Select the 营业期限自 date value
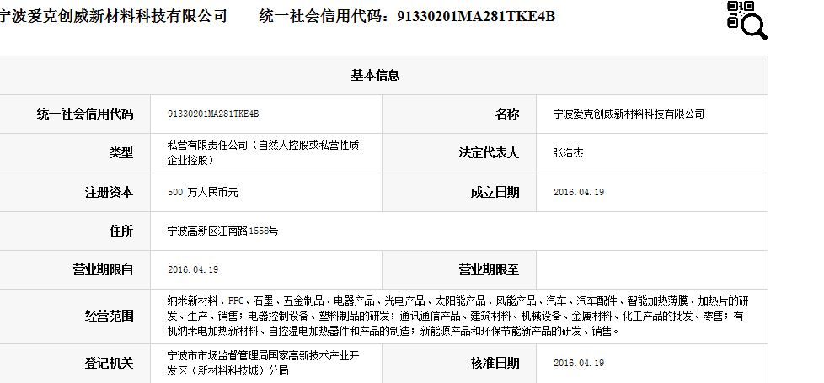 click(x=193, y=270)
